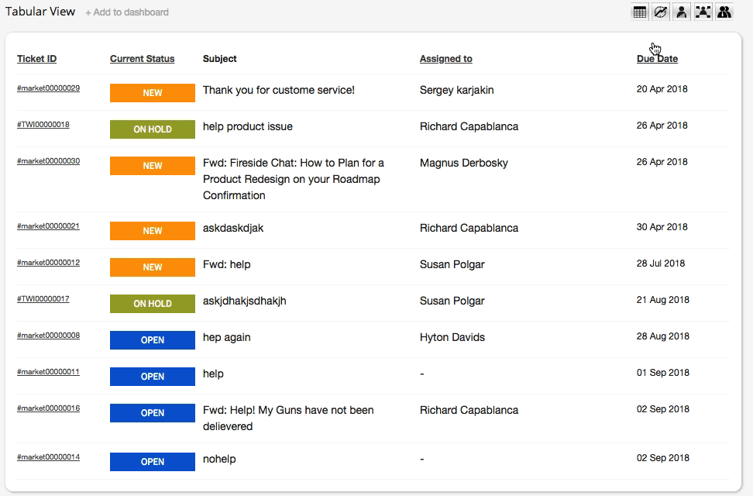
Task: Sort tickets by Ticket ID column
Action: (x=36, y=58)
